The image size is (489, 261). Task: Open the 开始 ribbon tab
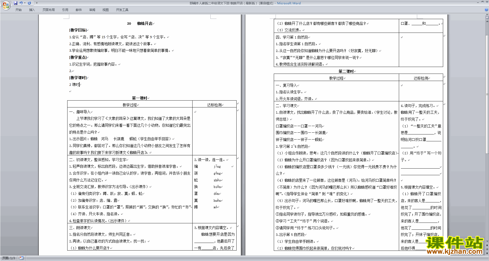pos(19,10)
